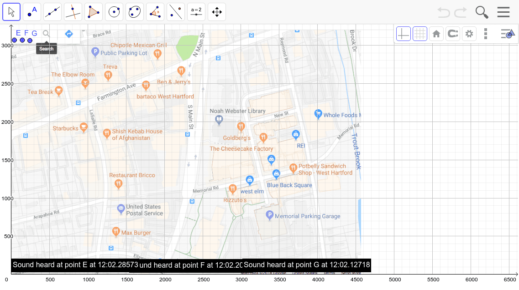Click the 'The Elbow Room' label

(x=73, y=75)
